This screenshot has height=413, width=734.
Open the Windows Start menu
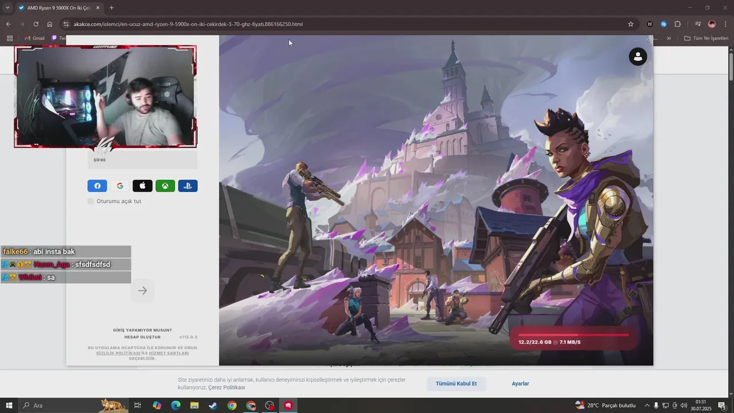click(9, 406)
